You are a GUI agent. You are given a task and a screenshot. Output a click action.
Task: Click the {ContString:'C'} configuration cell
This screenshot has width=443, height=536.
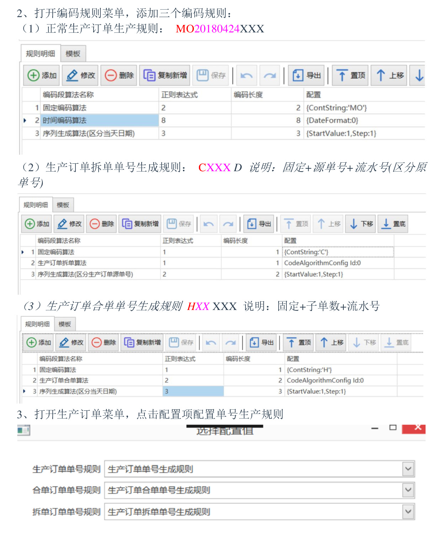tap(306, 252)
